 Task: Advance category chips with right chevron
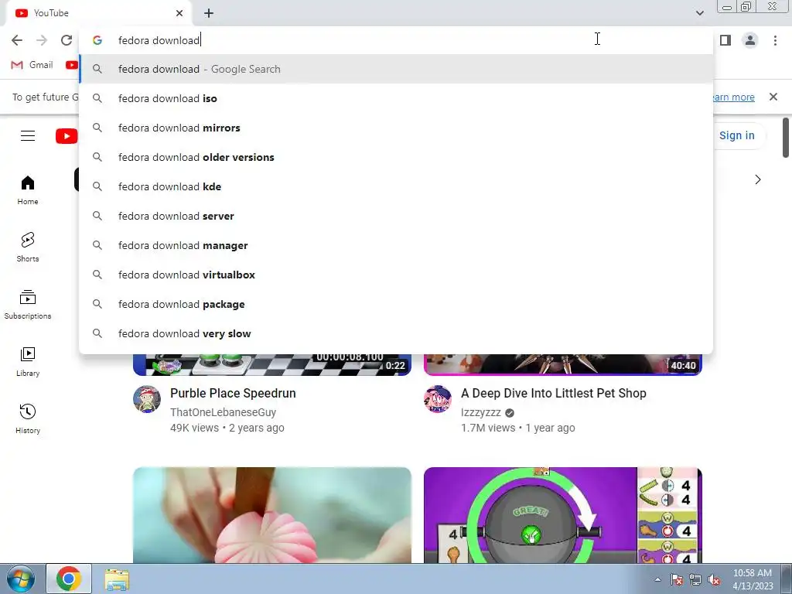757,179
